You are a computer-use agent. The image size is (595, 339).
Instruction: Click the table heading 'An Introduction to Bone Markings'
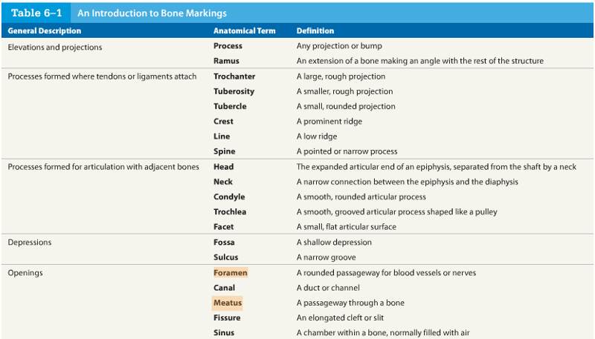pyautogui.click(x=152, y=13)
